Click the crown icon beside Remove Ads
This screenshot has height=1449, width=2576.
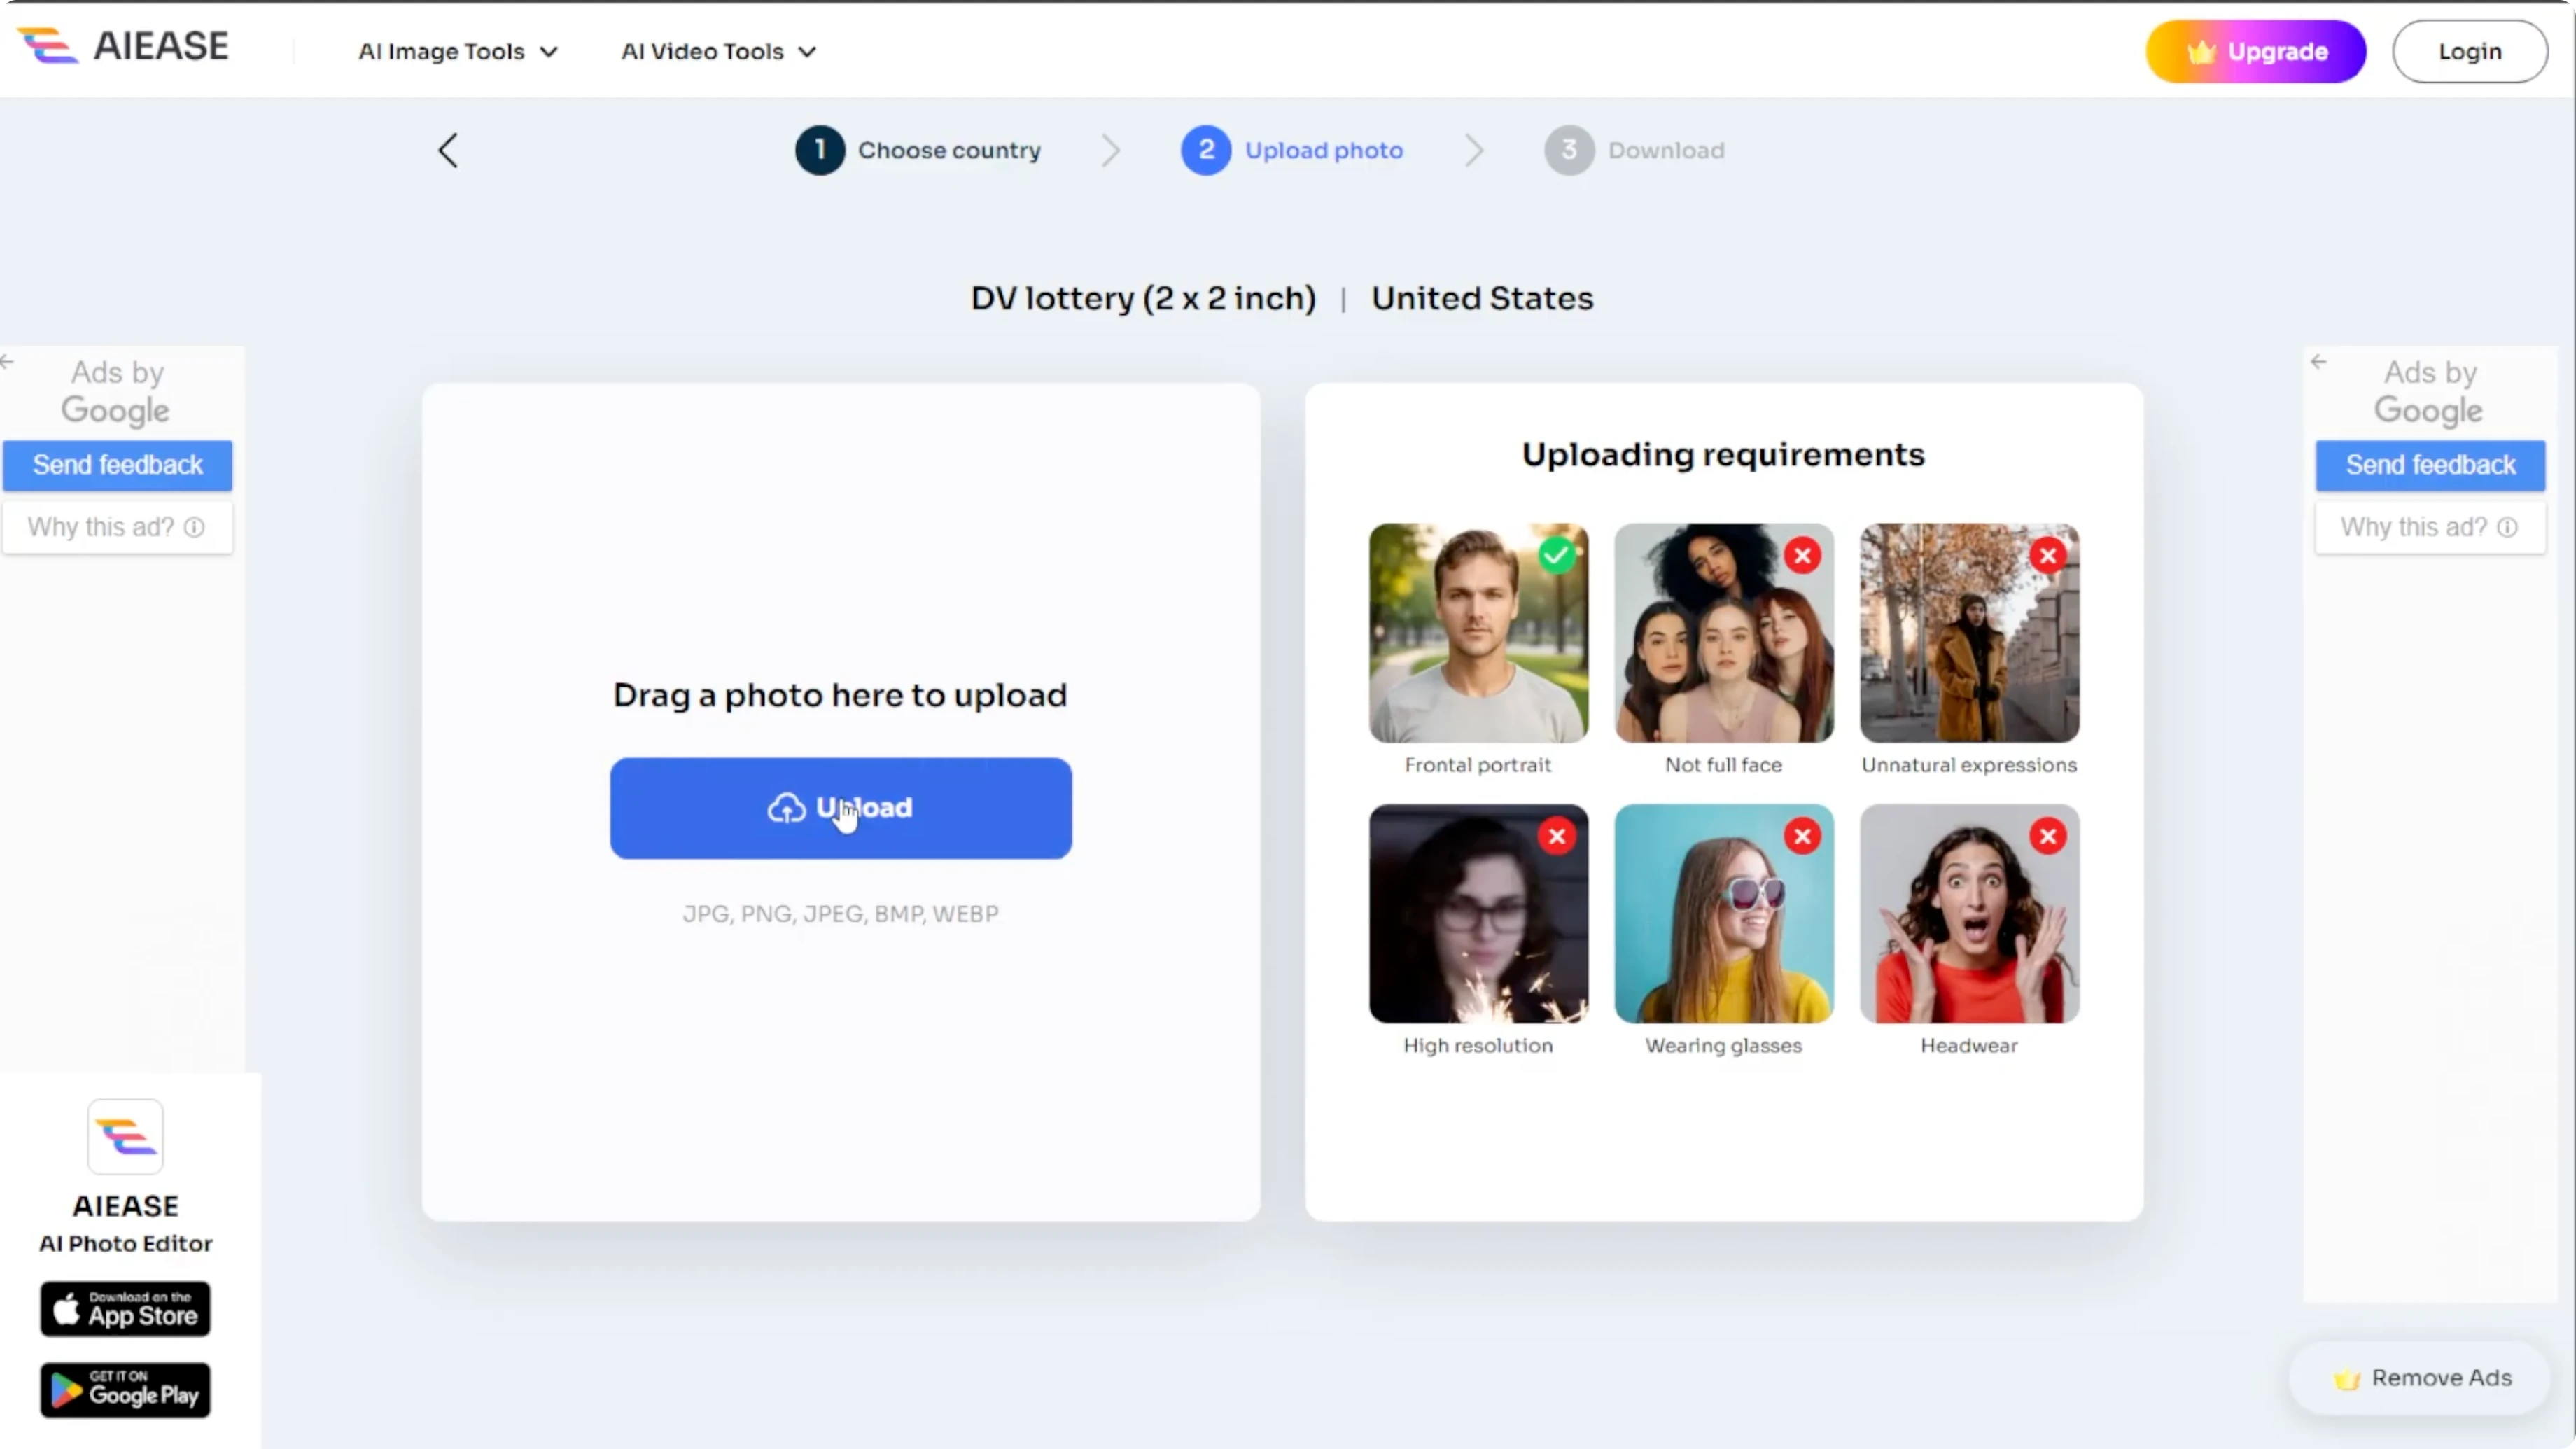point(2347,1379)
